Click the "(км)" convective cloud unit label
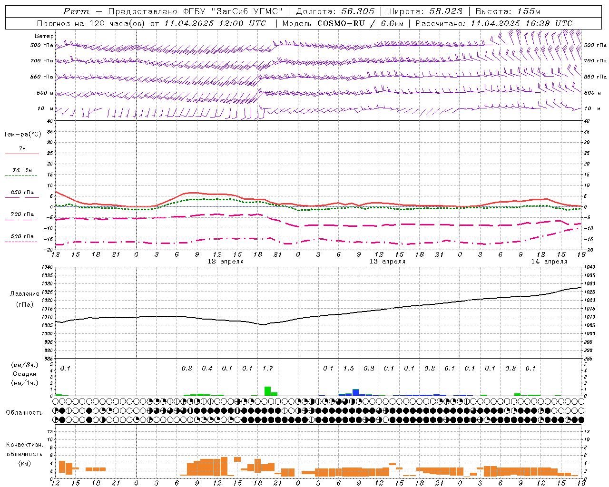The height and width of the screenshot is (487, 609). click(x=24, y=463)
